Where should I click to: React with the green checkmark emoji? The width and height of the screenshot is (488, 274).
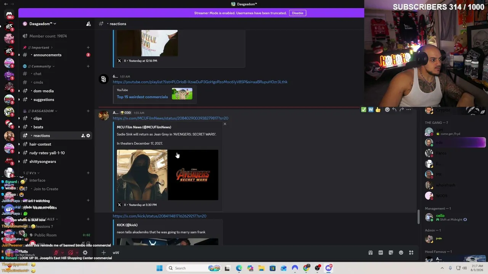364,110
